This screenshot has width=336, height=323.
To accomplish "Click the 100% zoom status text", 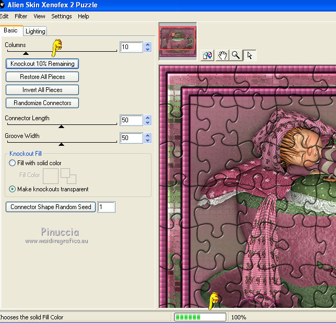I will (239, 317).
